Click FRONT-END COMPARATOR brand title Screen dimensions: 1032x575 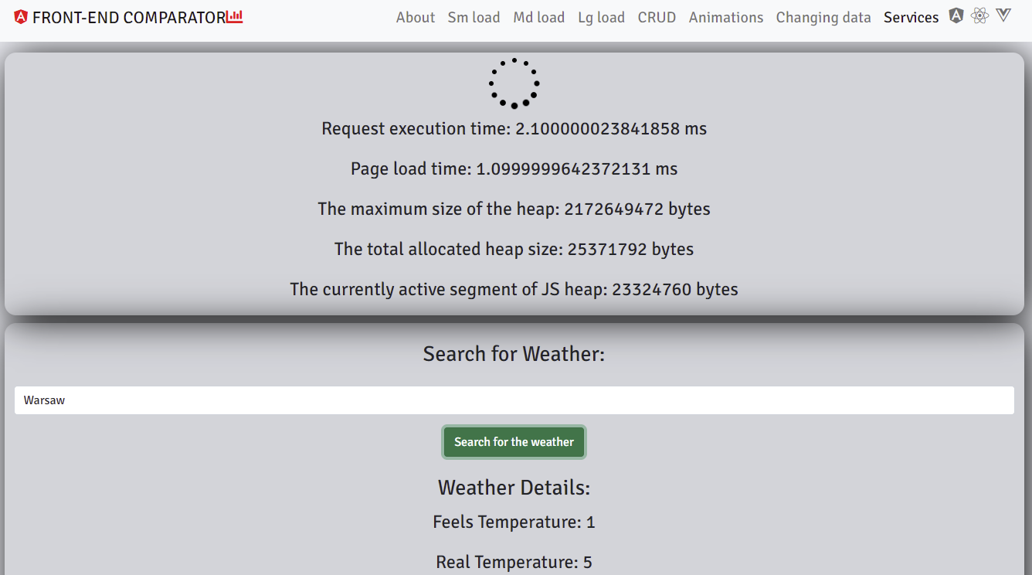point(129,17)
